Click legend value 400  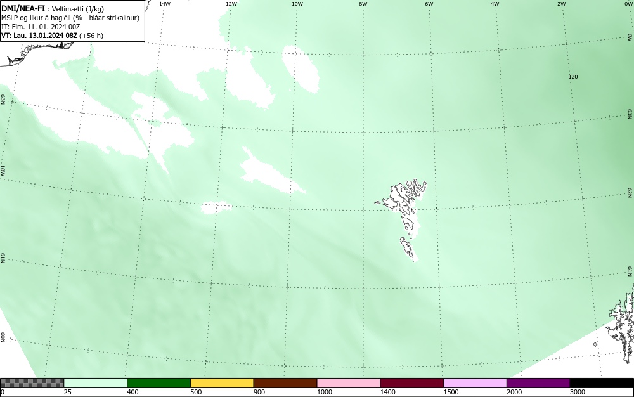(x=133, y=392)
